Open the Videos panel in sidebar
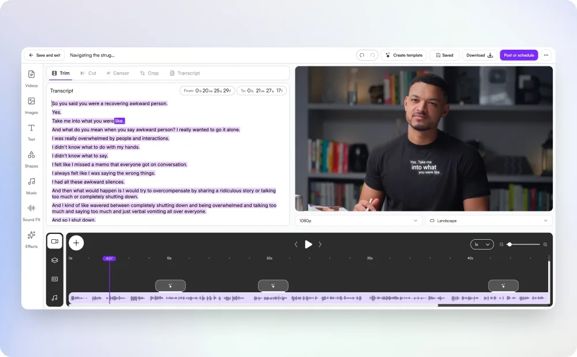 (31, 79)
